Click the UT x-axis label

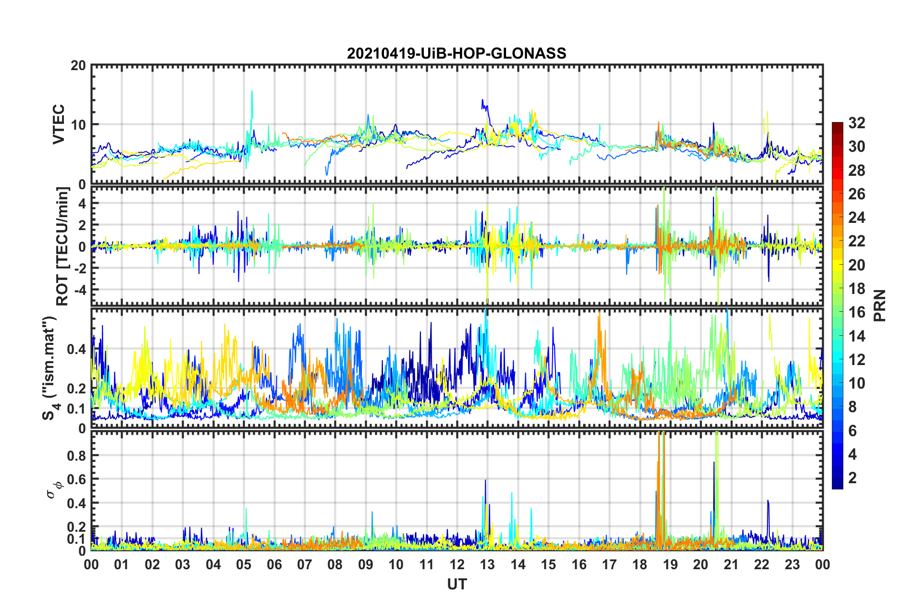pos(457,584)
